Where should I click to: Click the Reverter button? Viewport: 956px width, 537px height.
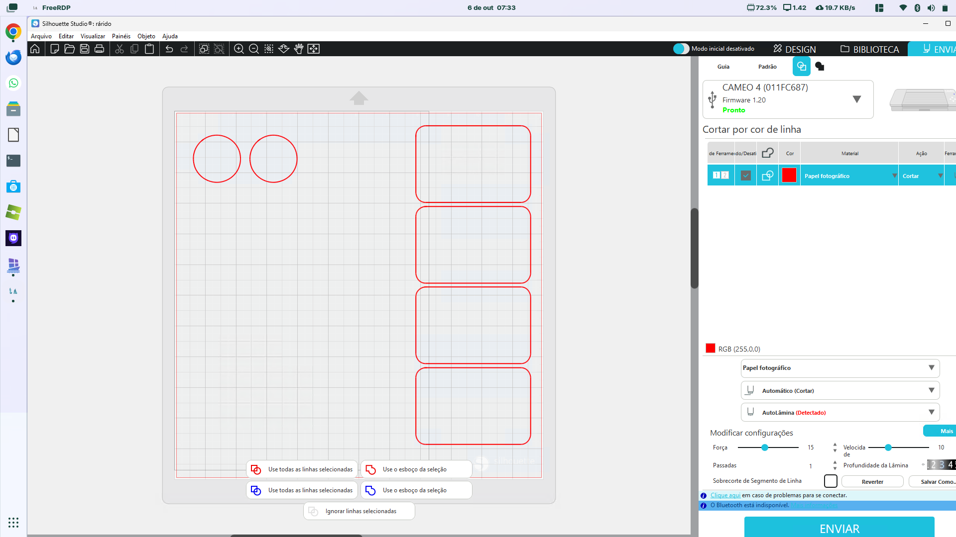coord(872,482)
